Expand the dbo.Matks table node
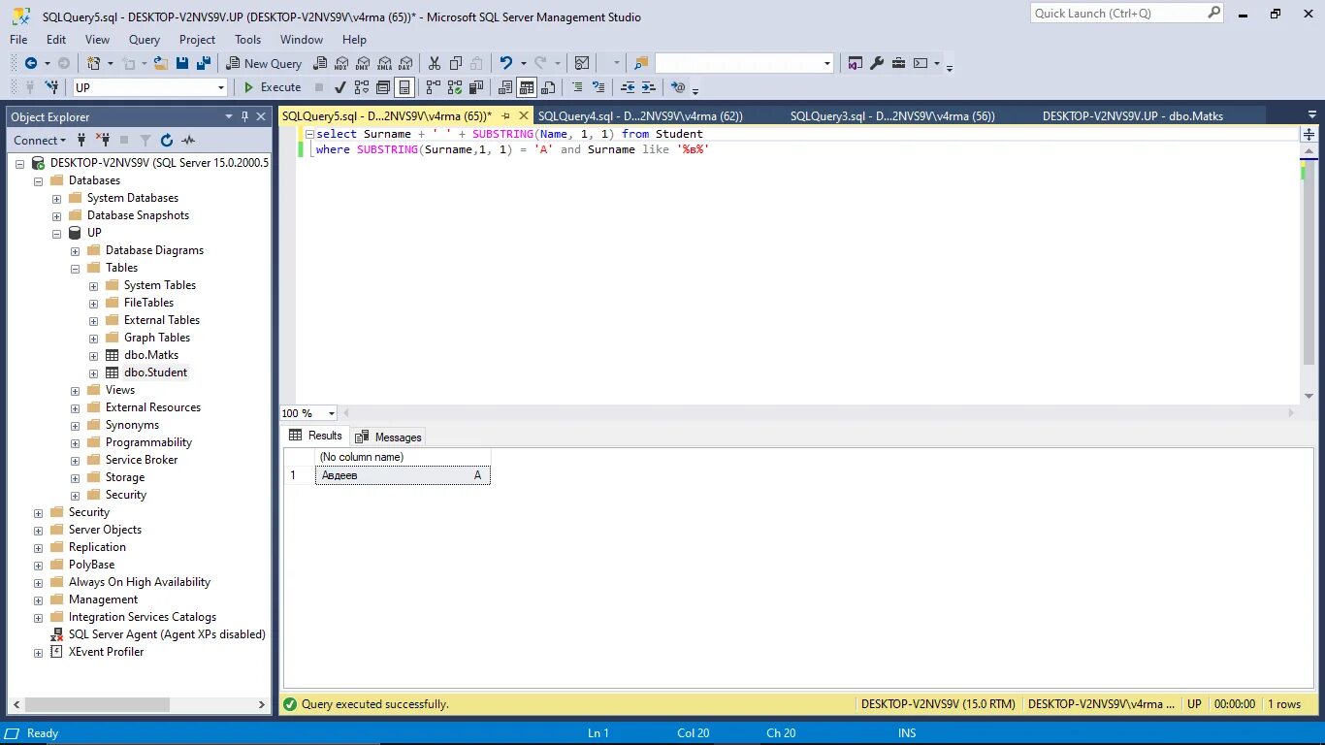The image size is (1325, 745). 93,355
